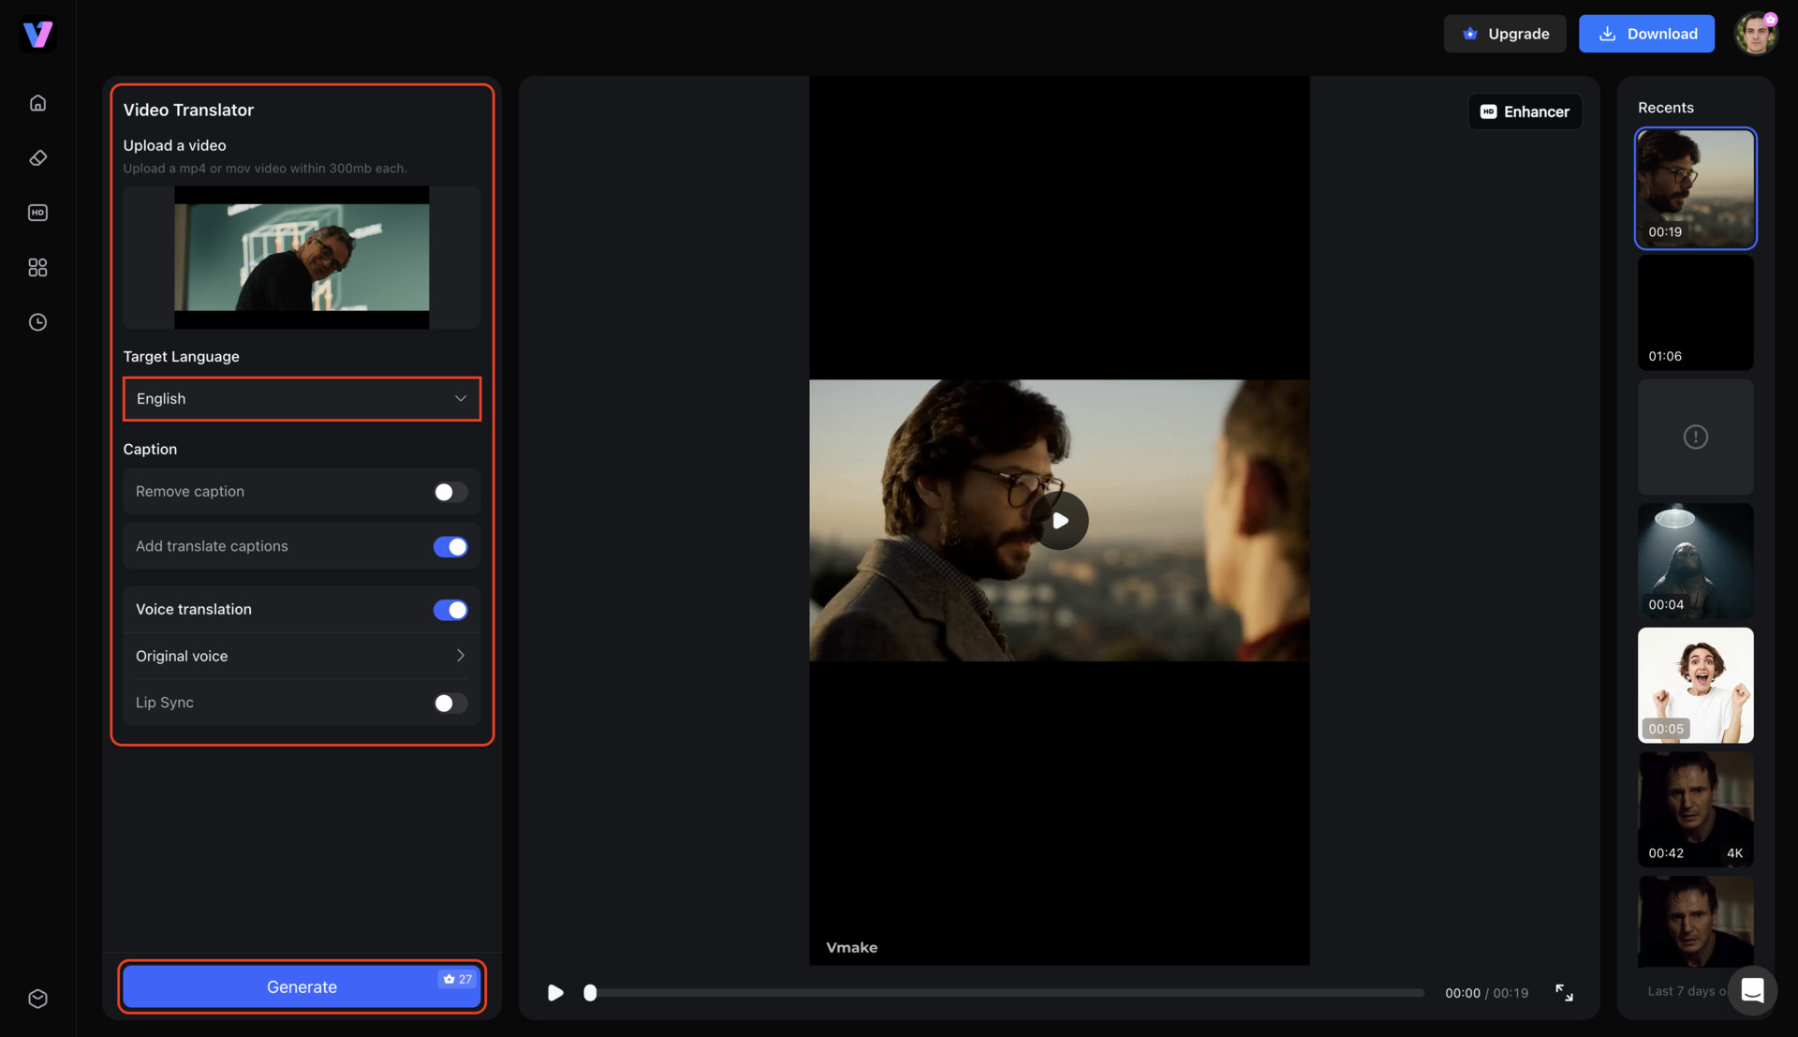
Task: Expand the Original voice options
Action: 302,656
